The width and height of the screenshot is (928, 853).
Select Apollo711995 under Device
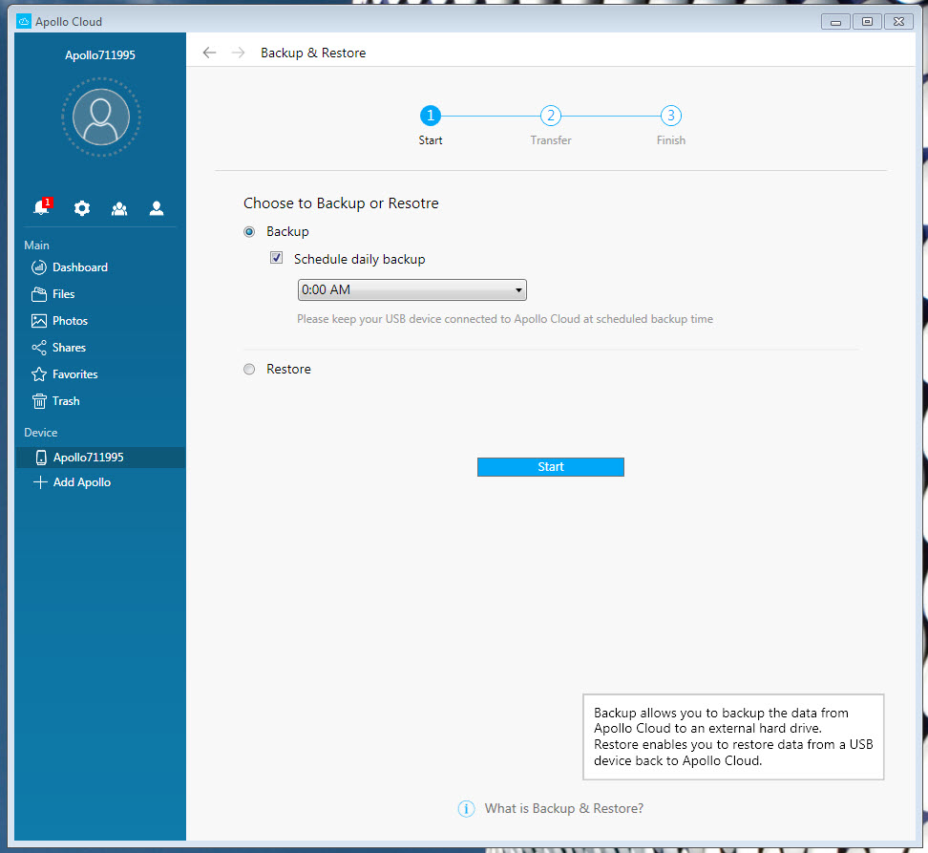coord(100,458)
